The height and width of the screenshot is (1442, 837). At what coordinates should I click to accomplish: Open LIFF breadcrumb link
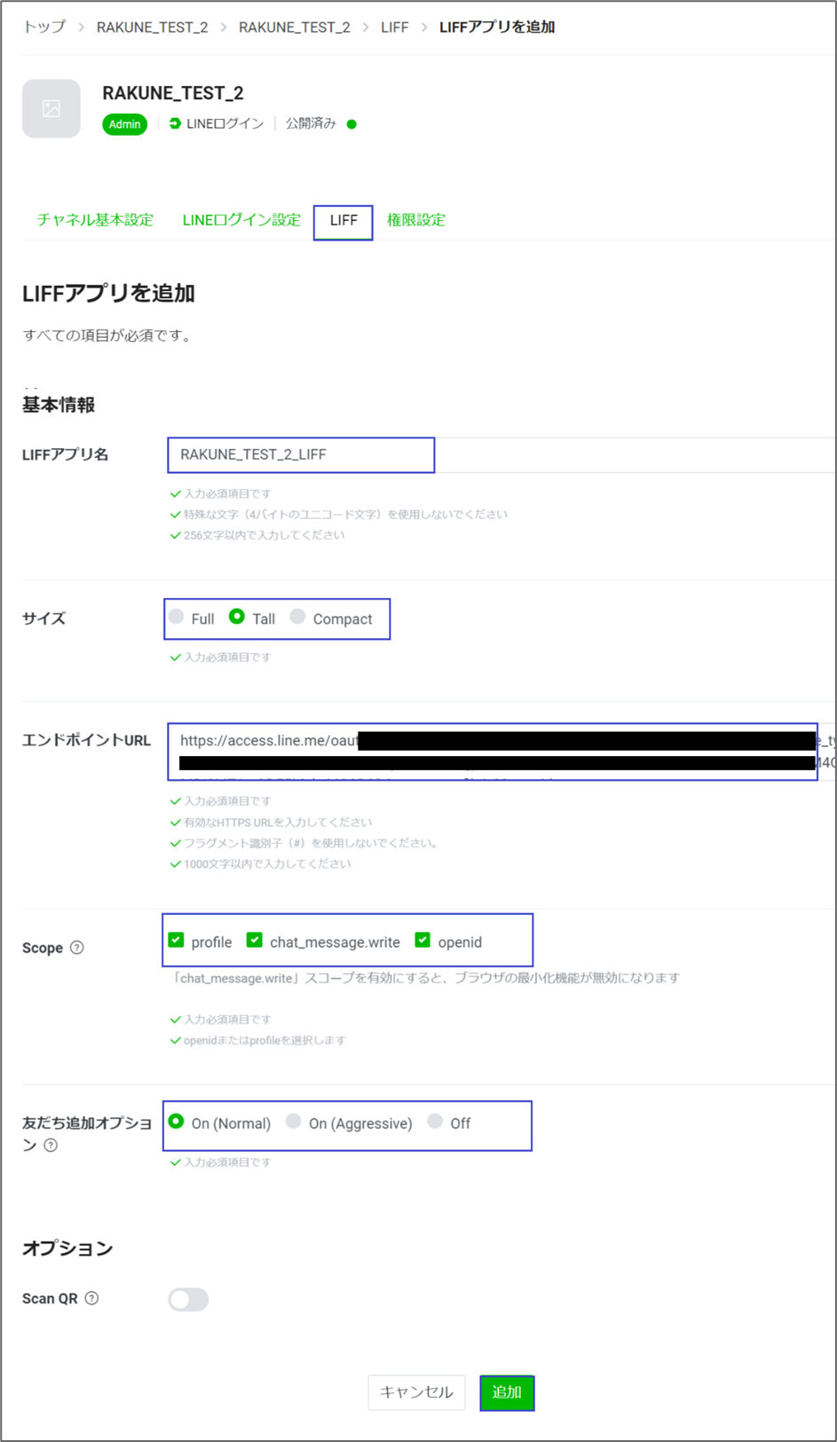click(395, 28)
